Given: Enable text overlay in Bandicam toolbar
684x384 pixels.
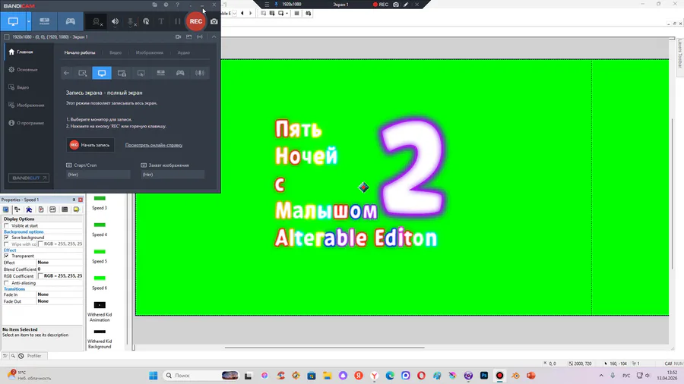Looking at the screenshot, I should pos(161,21).
